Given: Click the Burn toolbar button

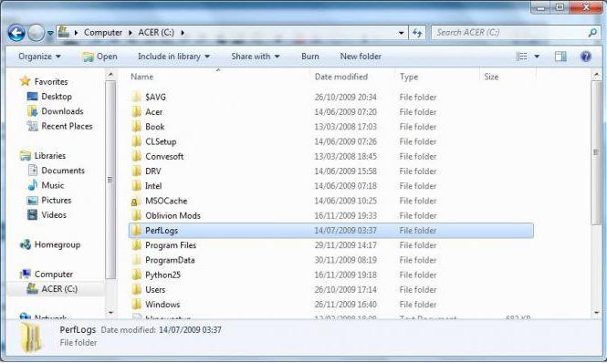Looking at the screenshot, I should [310, 57].
